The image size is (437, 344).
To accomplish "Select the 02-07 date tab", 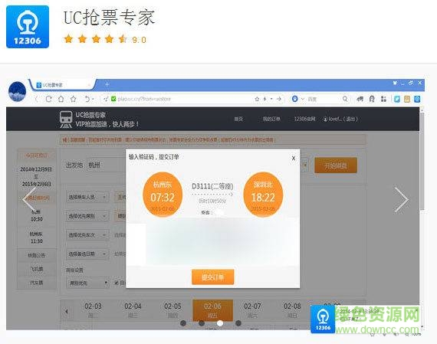I will (x=252, y=310).
